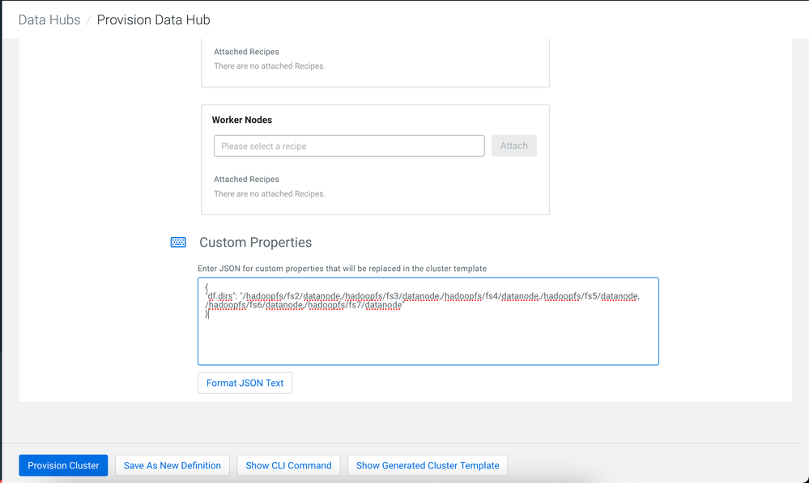The height and width of the screenshot is (483, 809).
Task: Click the df.dirs key in the JSON text
Action: pyautogui.click(x=220, y=296)
